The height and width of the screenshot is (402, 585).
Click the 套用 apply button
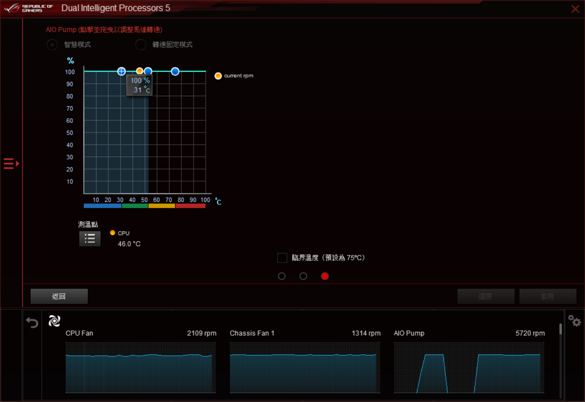pos(548,296)
